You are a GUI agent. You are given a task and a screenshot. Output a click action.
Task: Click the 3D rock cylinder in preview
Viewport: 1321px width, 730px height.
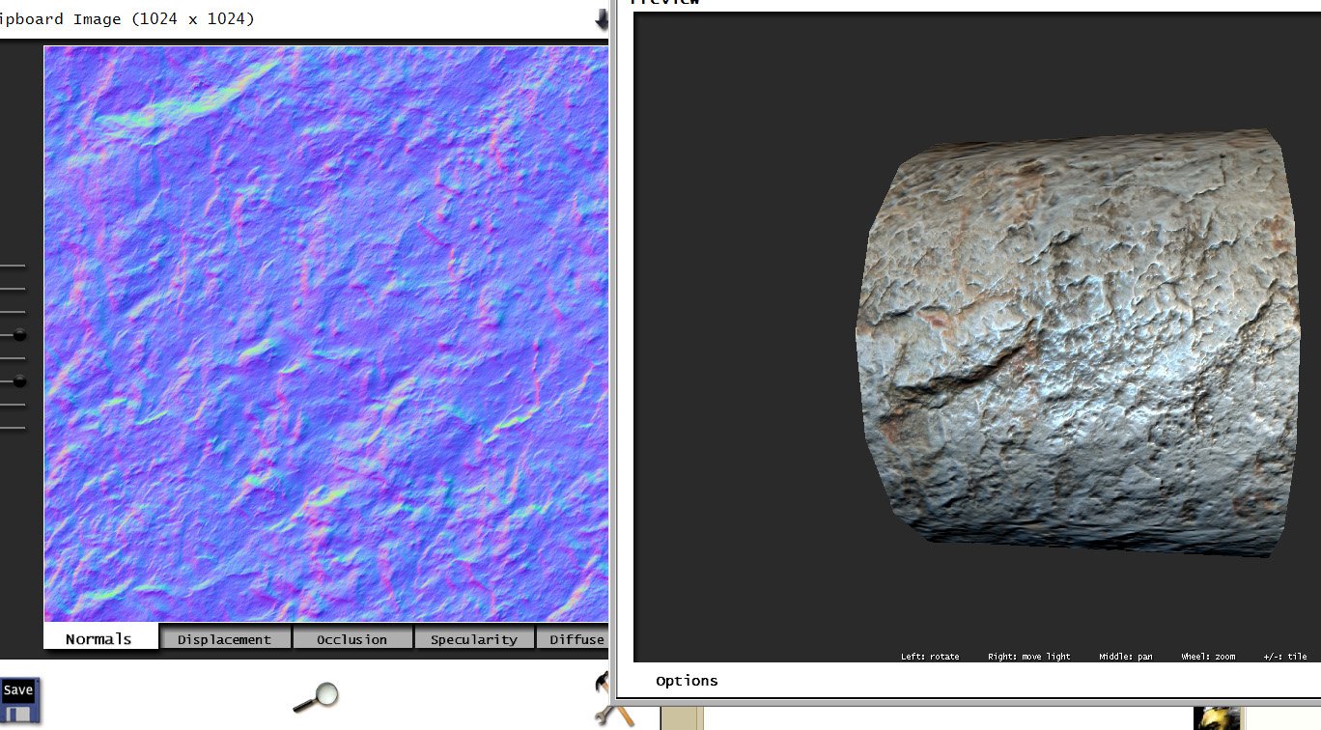1077,343
